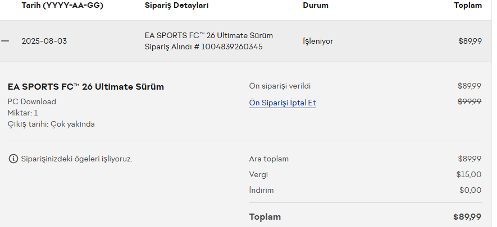
Task: Click the Ön siparişi verildi label
Action: pos(280,86)
